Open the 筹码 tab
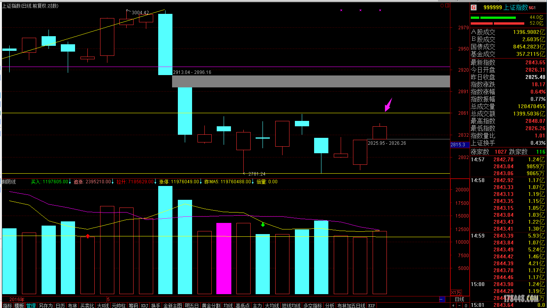 [x=133, y=305]
